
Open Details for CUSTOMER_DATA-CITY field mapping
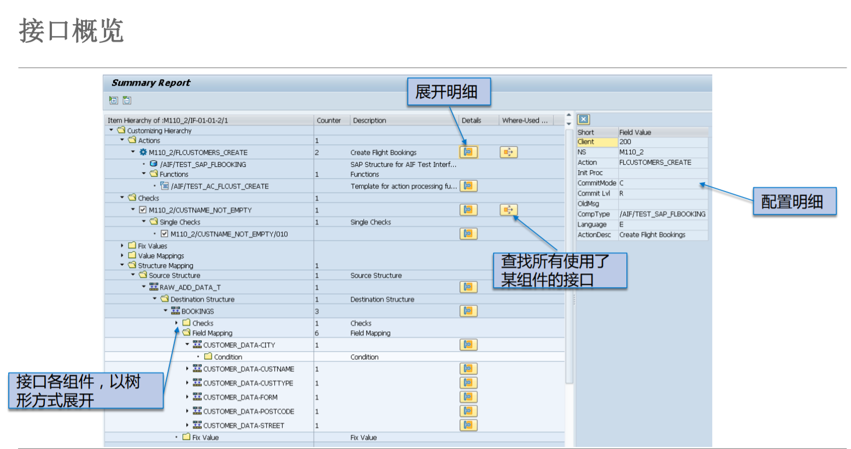click(x=468, y=345)
